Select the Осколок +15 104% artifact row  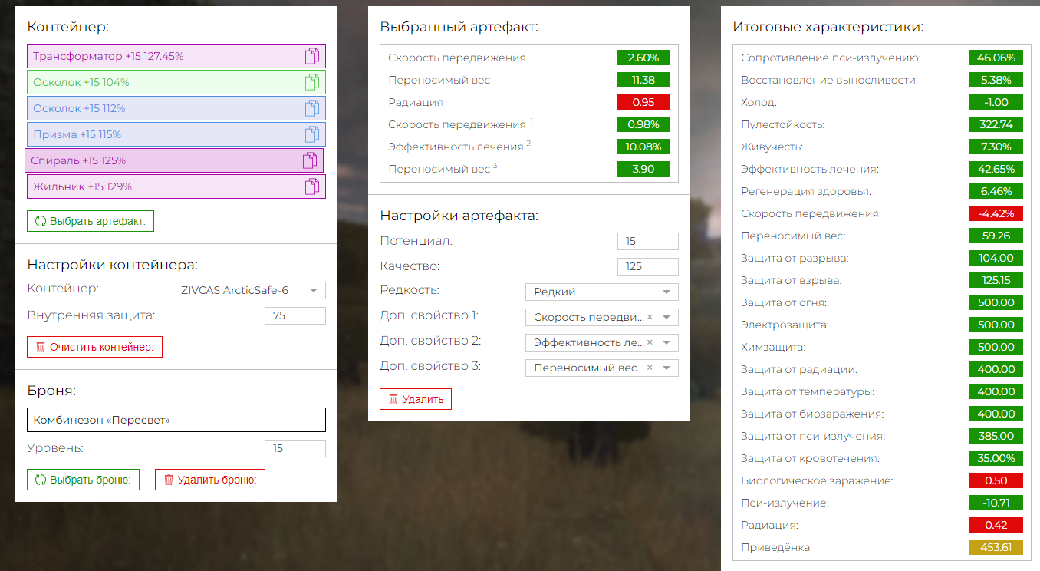(x=176, y=82)
